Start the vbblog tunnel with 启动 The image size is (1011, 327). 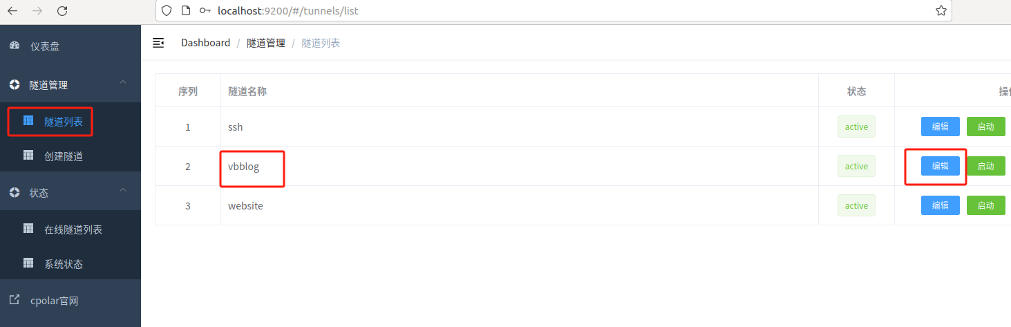pyautogui.click(x=985, y=166)
